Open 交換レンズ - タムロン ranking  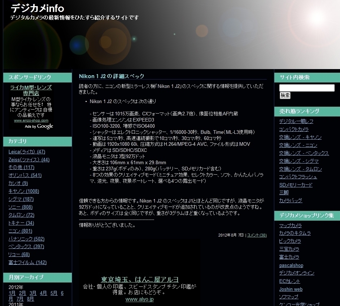[301, 169]
